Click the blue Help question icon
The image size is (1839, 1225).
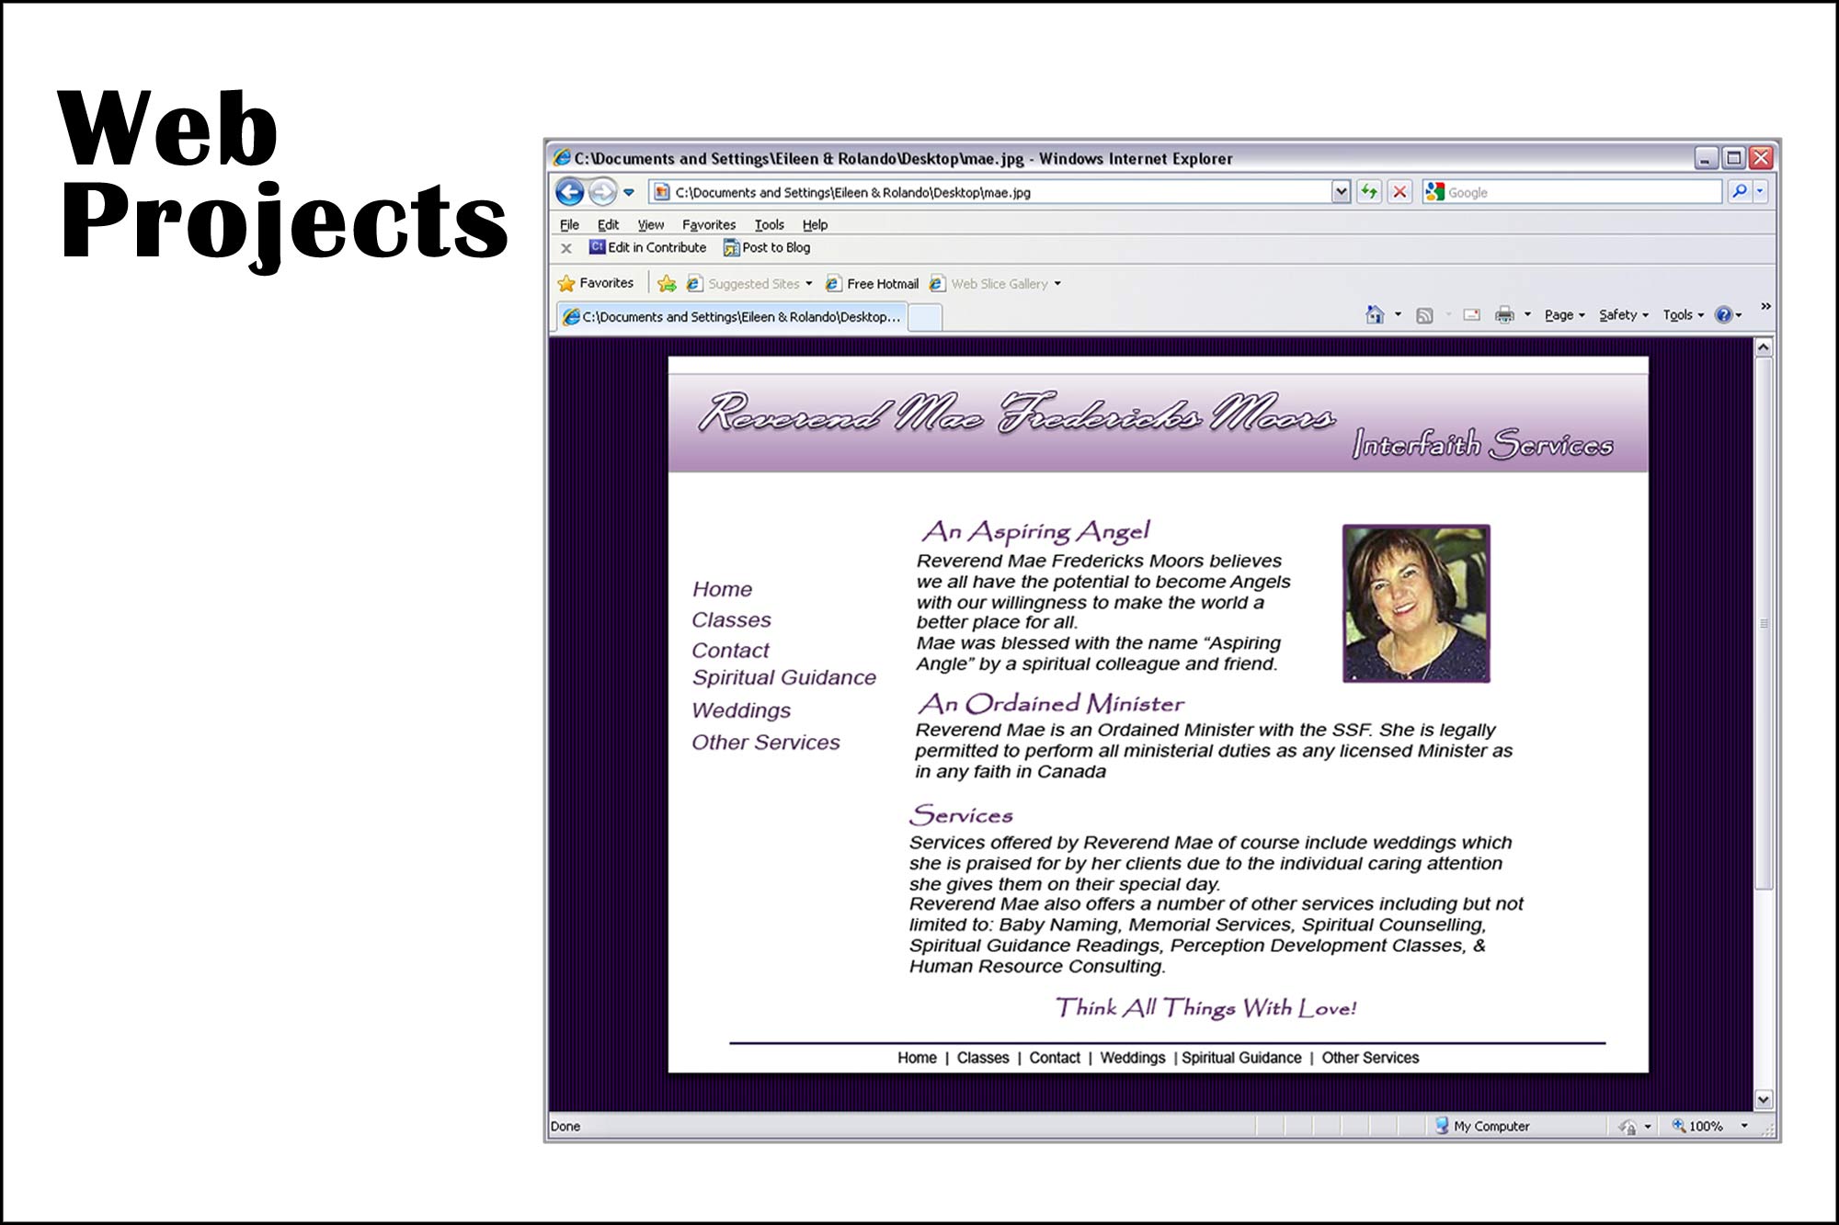tap(1724, 315)
